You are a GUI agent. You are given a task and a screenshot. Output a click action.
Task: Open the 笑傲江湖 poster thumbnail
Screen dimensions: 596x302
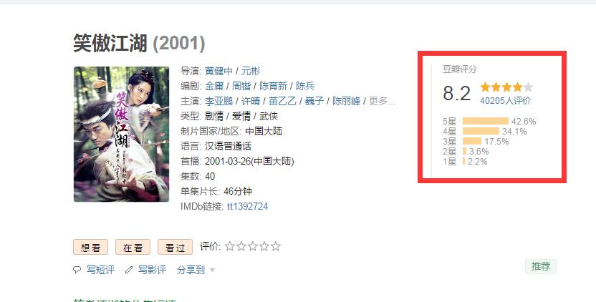pyautogui.click(x=121, y=134)
